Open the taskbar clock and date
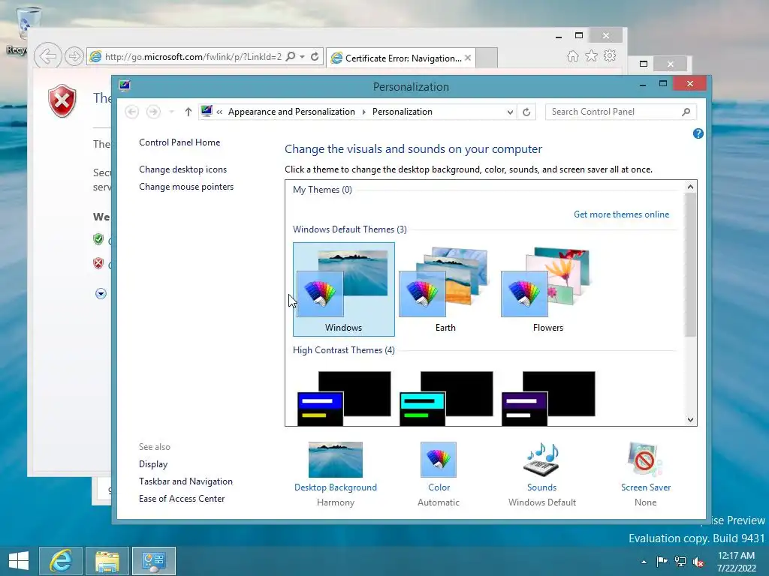The width and height of the screenshot is (769, 576). pos(736,561)
